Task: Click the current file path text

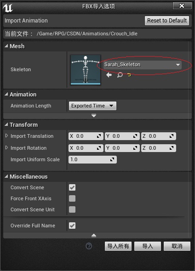Action: (x=87, y=34)
